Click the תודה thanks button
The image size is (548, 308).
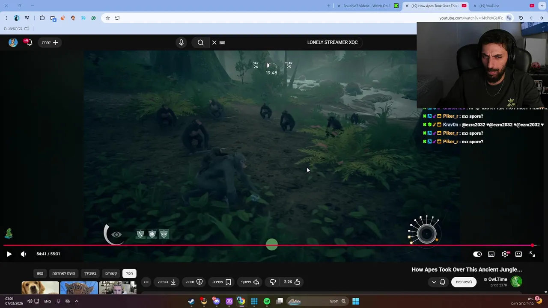[194, 282]
